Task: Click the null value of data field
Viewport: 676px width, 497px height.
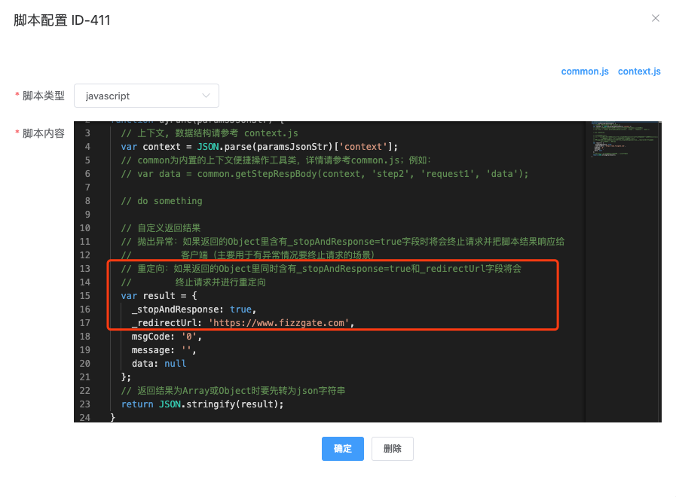Action: [x=175, y=364]
